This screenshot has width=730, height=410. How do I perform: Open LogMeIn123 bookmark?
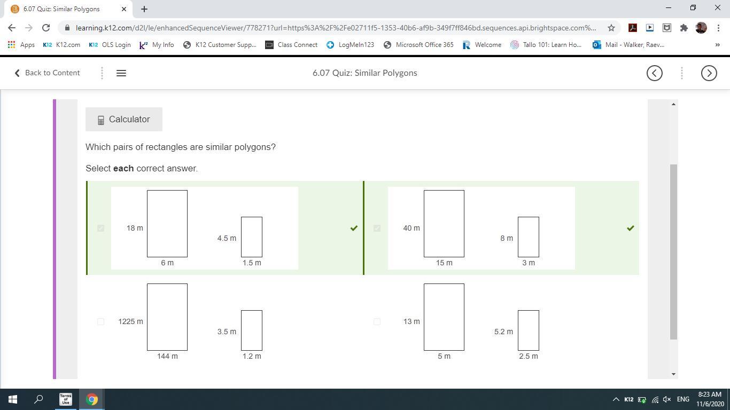(350, 45)
